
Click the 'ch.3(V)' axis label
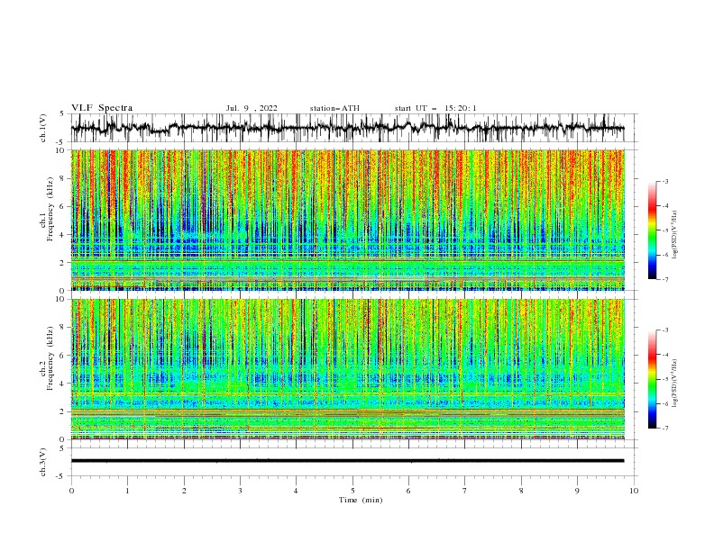[43, 462]
